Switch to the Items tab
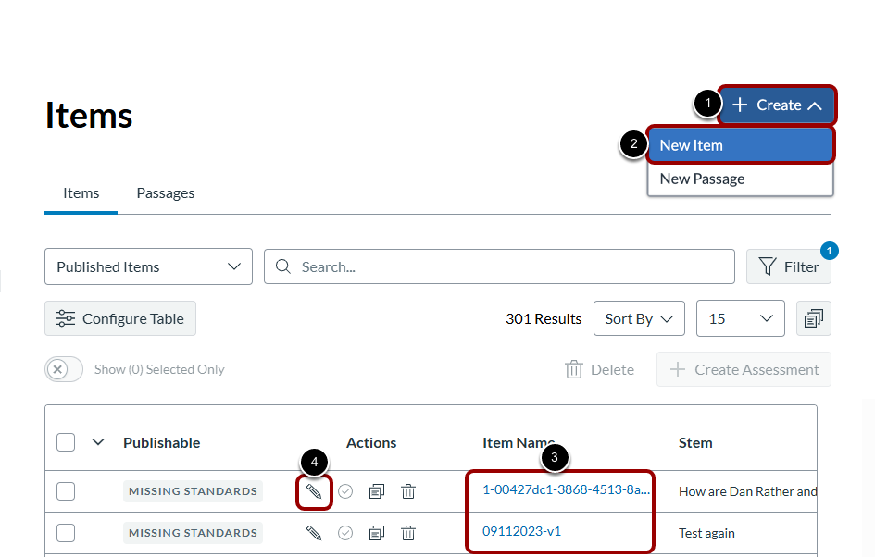Screen dimensions: 875x557 tap(81, 193)
